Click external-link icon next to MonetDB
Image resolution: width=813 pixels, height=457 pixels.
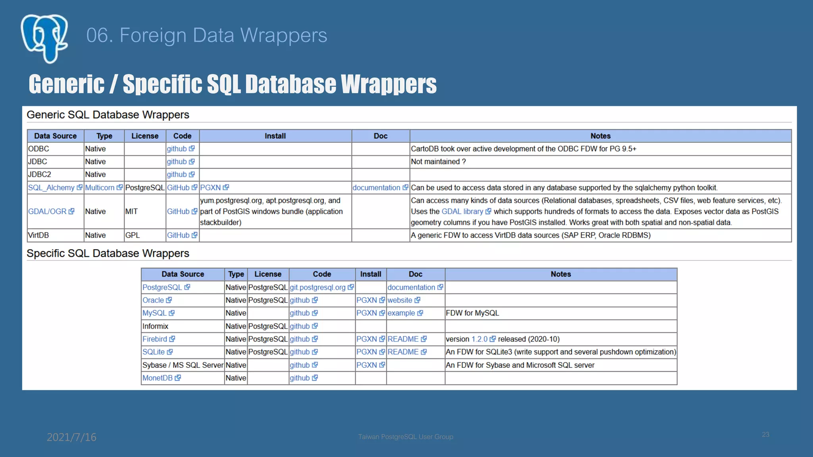click(x=178, y=378)
